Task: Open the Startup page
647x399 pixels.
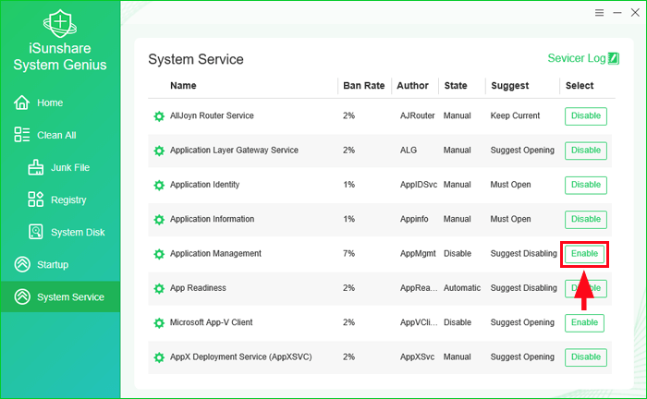Action: tap(53, 265)
